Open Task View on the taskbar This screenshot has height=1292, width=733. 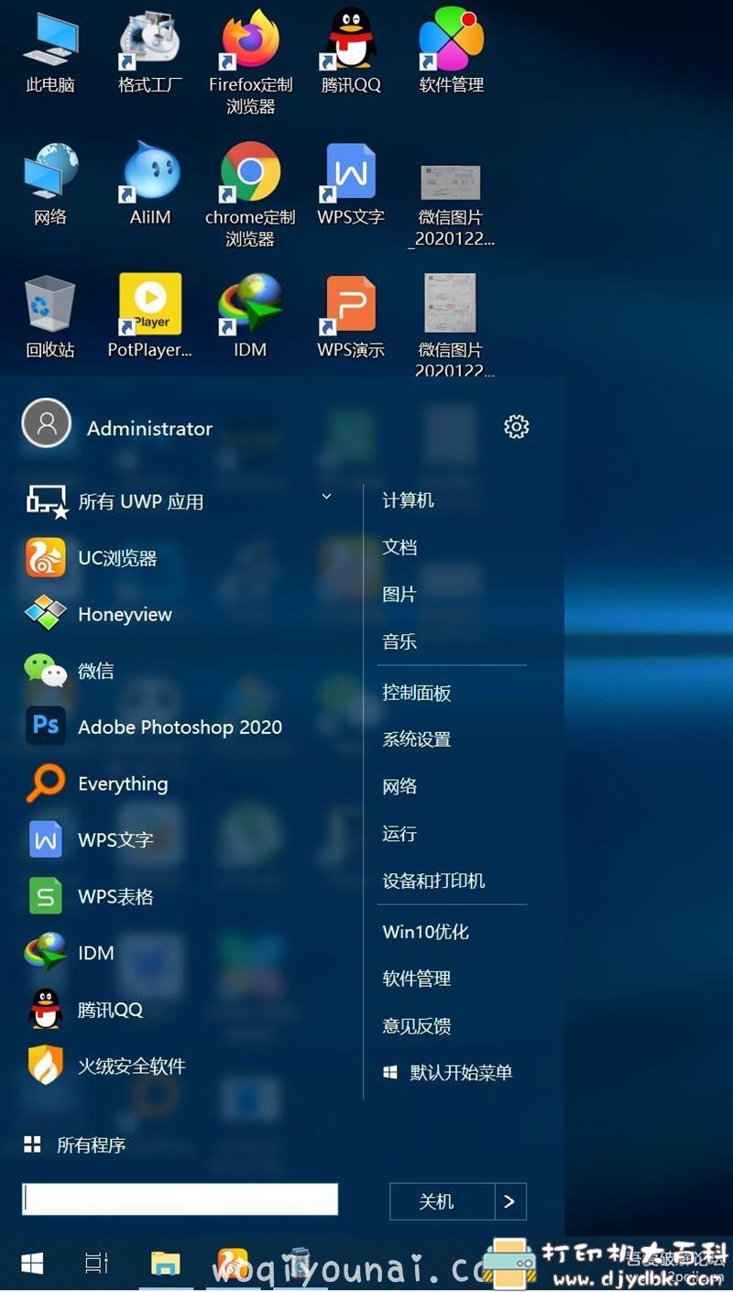pyautogui.click(x=96, y=1265)
